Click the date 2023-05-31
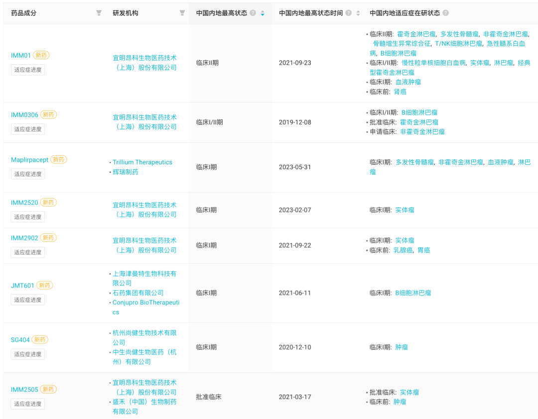This screenshot has height=419, width=538. (295, 167)
